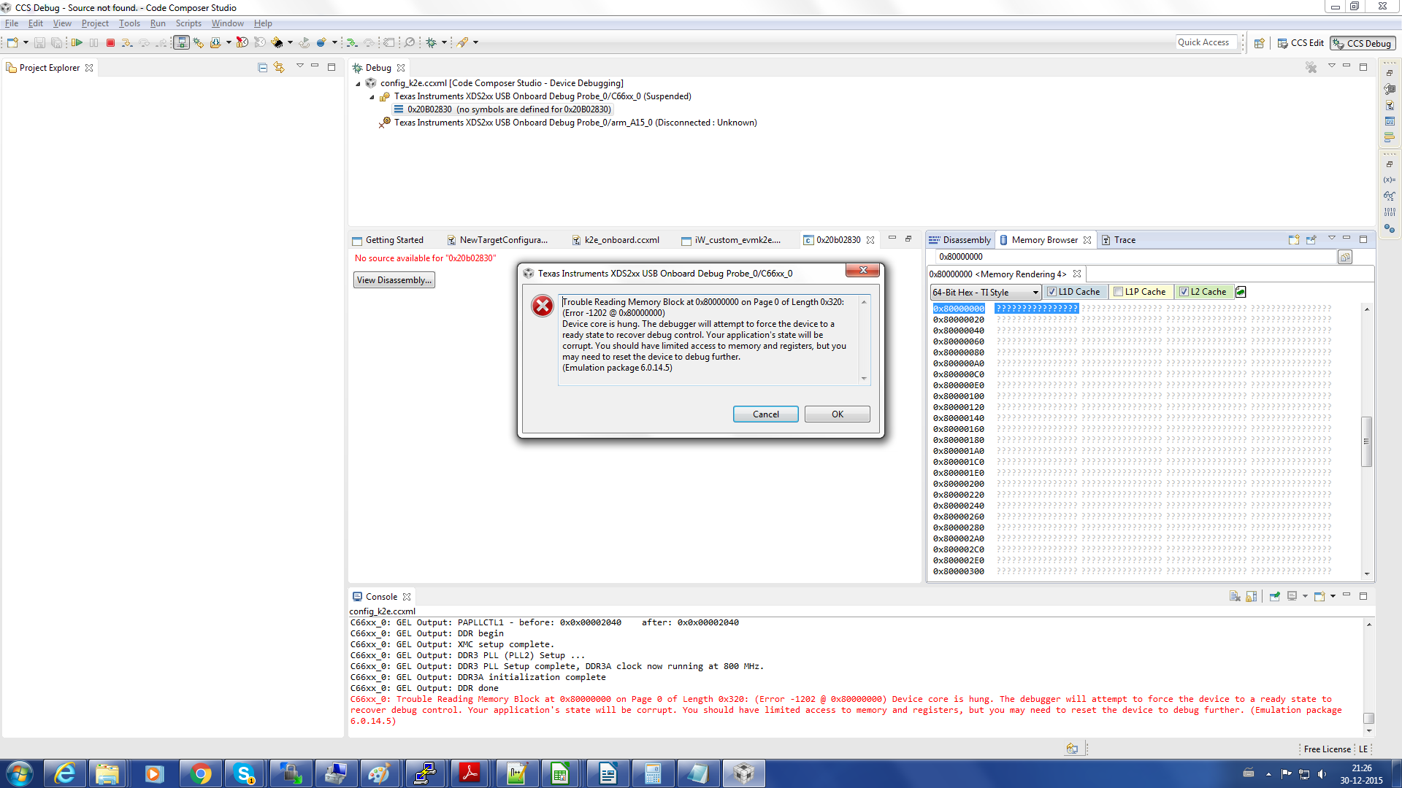Open the File menu
The image size is (1402, 788).
[12, 23]
